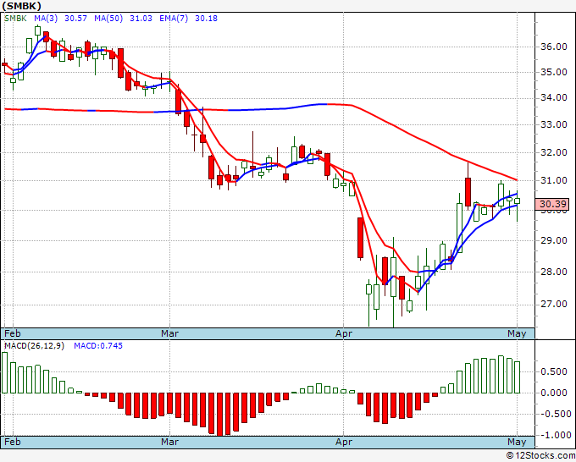Click Apr on the price chart time axis
Viewport: 576px width, 462px height.
click(343, 333)
